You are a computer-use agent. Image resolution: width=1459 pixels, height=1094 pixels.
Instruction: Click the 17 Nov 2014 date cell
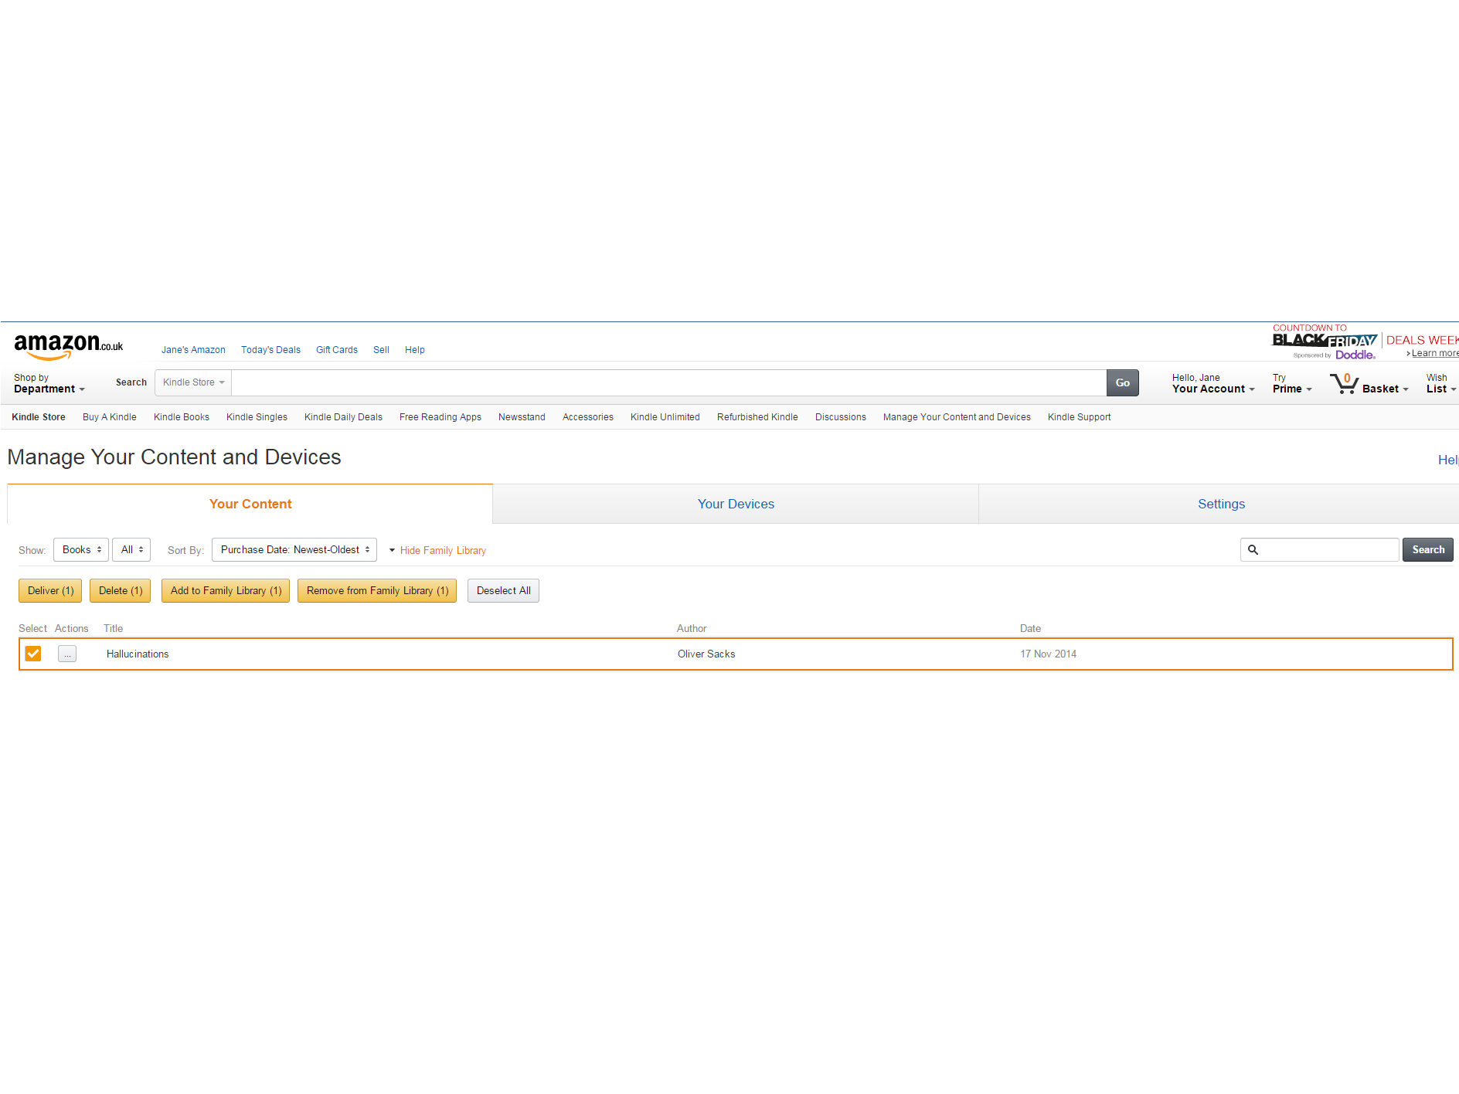pyautogui.click(x=1048, y=654)
